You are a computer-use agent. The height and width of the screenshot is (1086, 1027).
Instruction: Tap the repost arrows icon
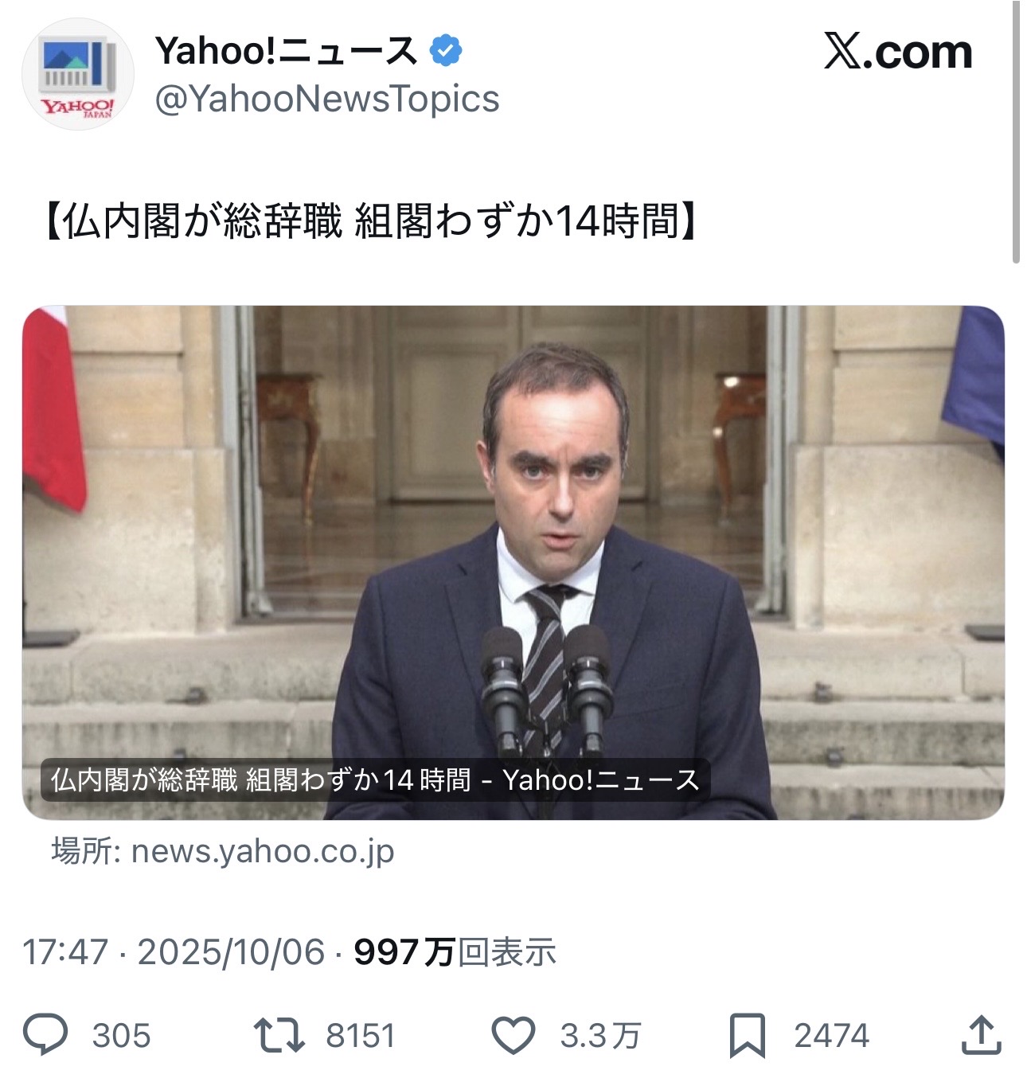point(279,1035)
